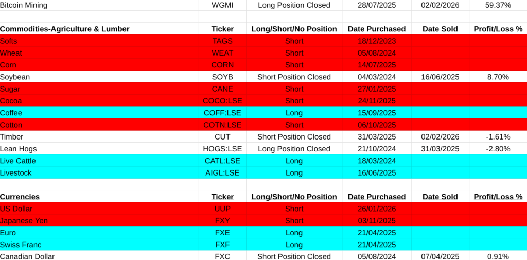Select Coffee's COFF:LSE ticker cell
This screenshot has width=527, height=260.
click(x=222, y=113)
